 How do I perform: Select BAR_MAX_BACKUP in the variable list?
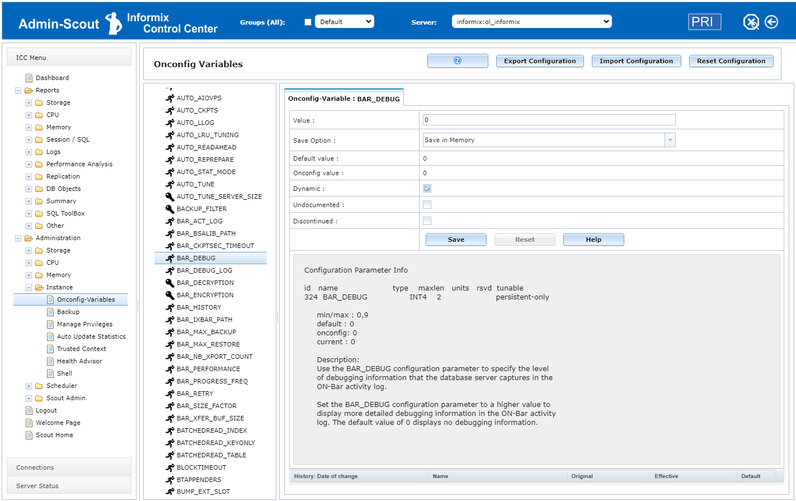coord(206,332)
